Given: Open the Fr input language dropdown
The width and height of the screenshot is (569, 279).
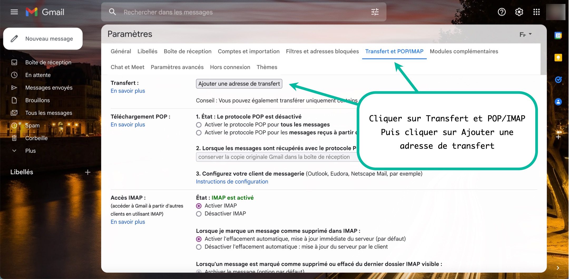Looking at the screenshot, I should pyautogui.click(x=525, y=34).
